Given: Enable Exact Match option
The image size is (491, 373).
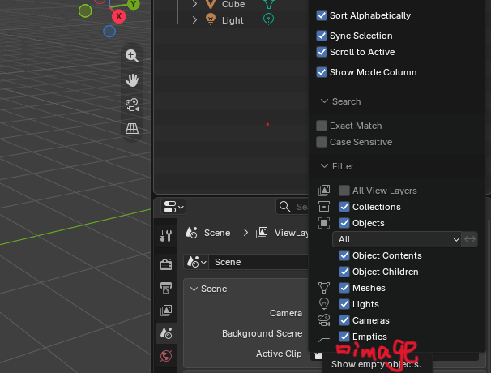Looking at the screenshot, I should (322, 126).
